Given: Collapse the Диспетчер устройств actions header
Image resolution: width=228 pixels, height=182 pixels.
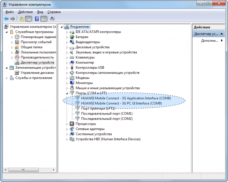Looking at the screenshot, I should 209,34.
